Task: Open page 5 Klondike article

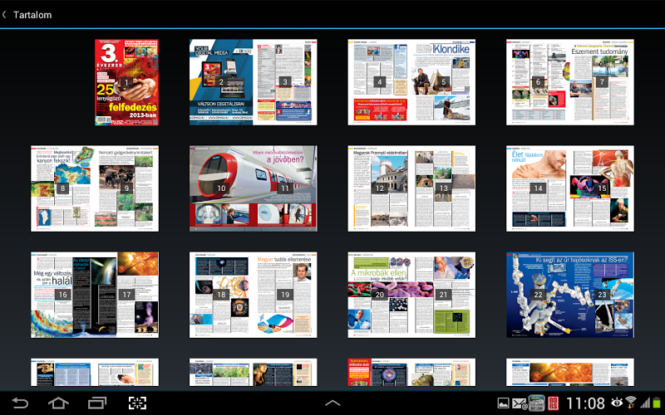Action: point(444,82)
